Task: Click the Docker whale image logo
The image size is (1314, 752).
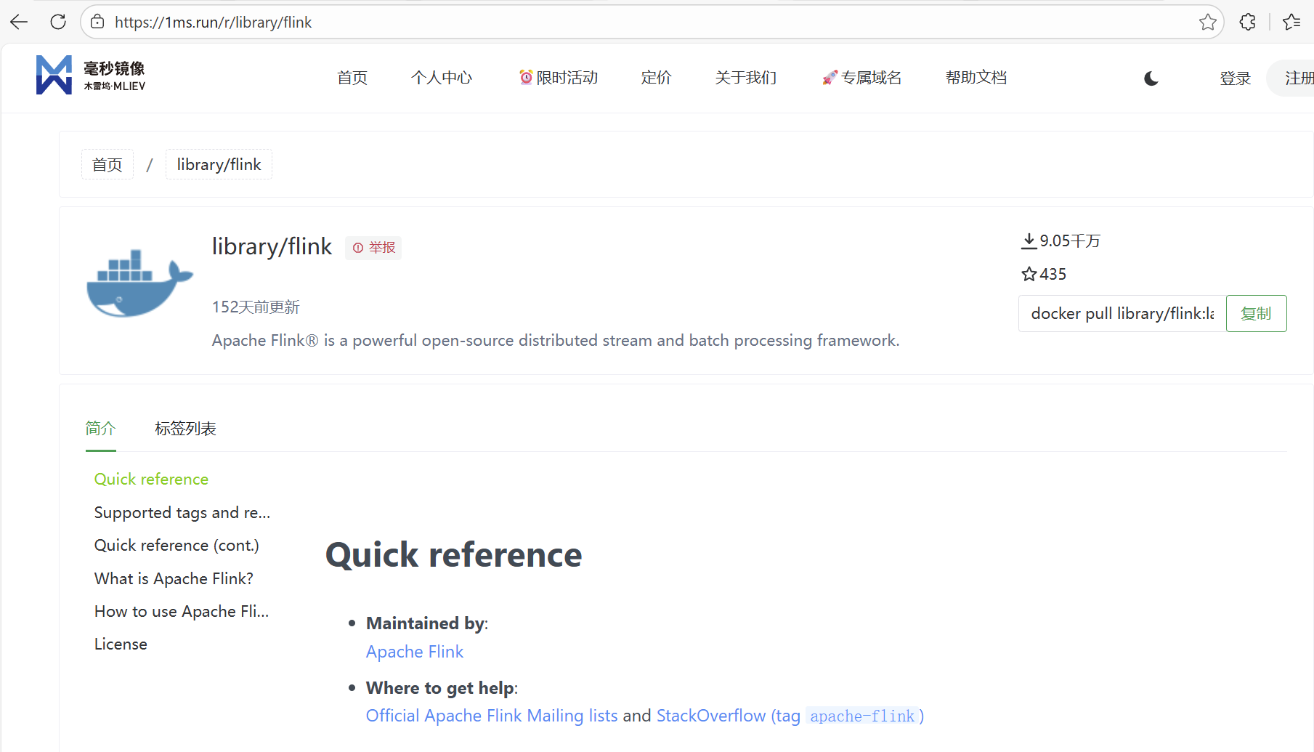Action: point(140,283)
